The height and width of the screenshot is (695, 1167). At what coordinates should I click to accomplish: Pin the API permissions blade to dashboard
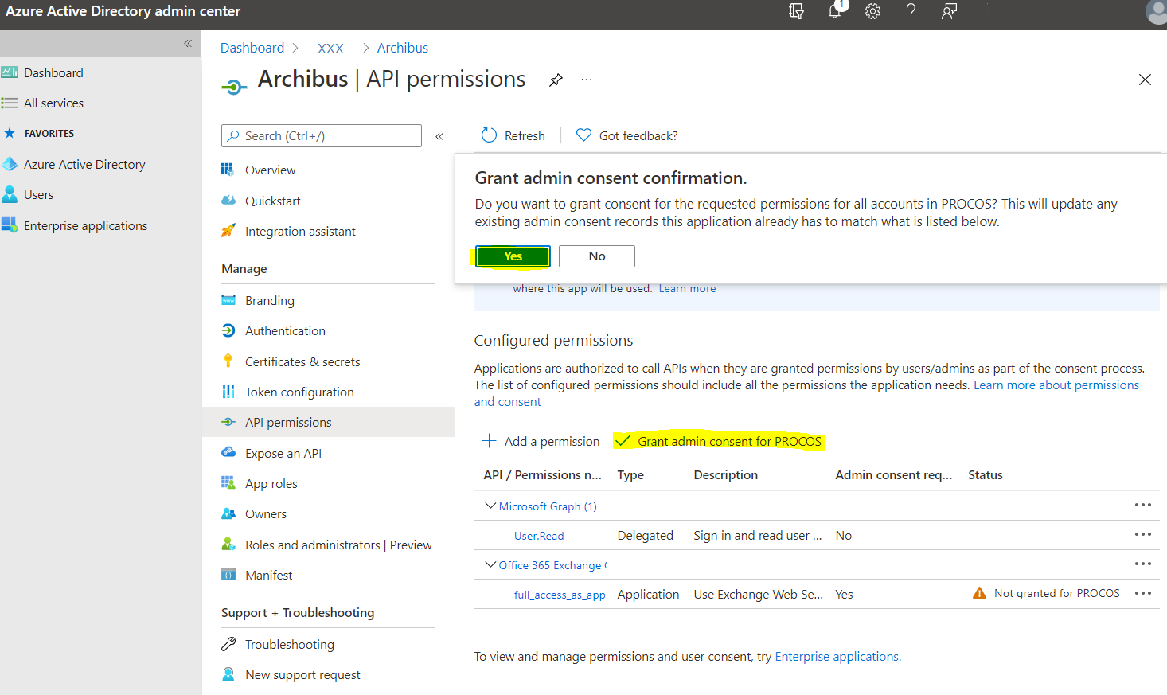click(556, 80)
